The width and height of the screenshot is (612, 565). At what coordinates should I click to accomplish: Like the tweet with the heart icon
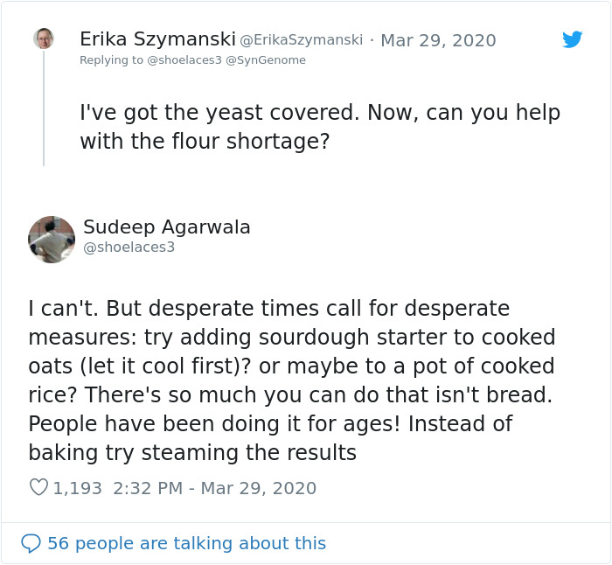[38, 488]
